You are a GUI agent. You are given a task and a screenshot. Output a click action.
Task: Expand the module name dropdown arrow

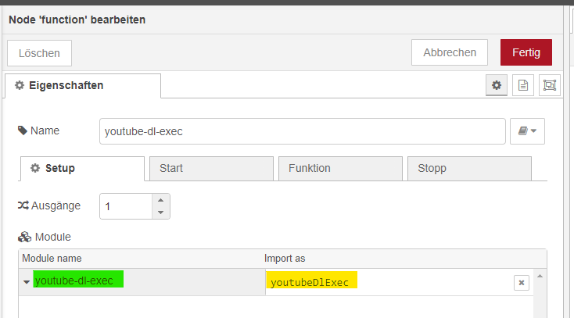(27, 282)
